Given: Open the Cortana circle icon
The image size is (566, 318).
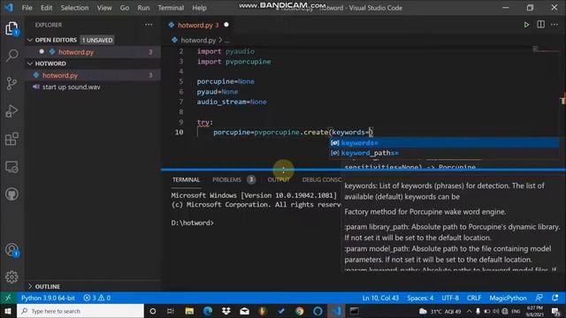Looking at the screenshot, I should 153,311.
